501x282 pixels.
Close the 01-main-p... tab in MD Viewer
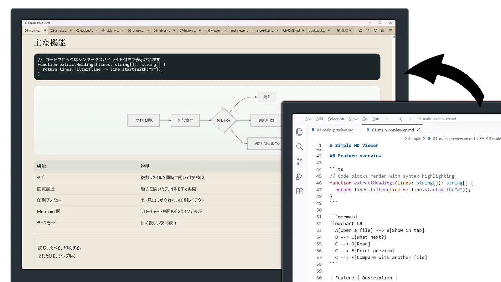coord(45,30)
